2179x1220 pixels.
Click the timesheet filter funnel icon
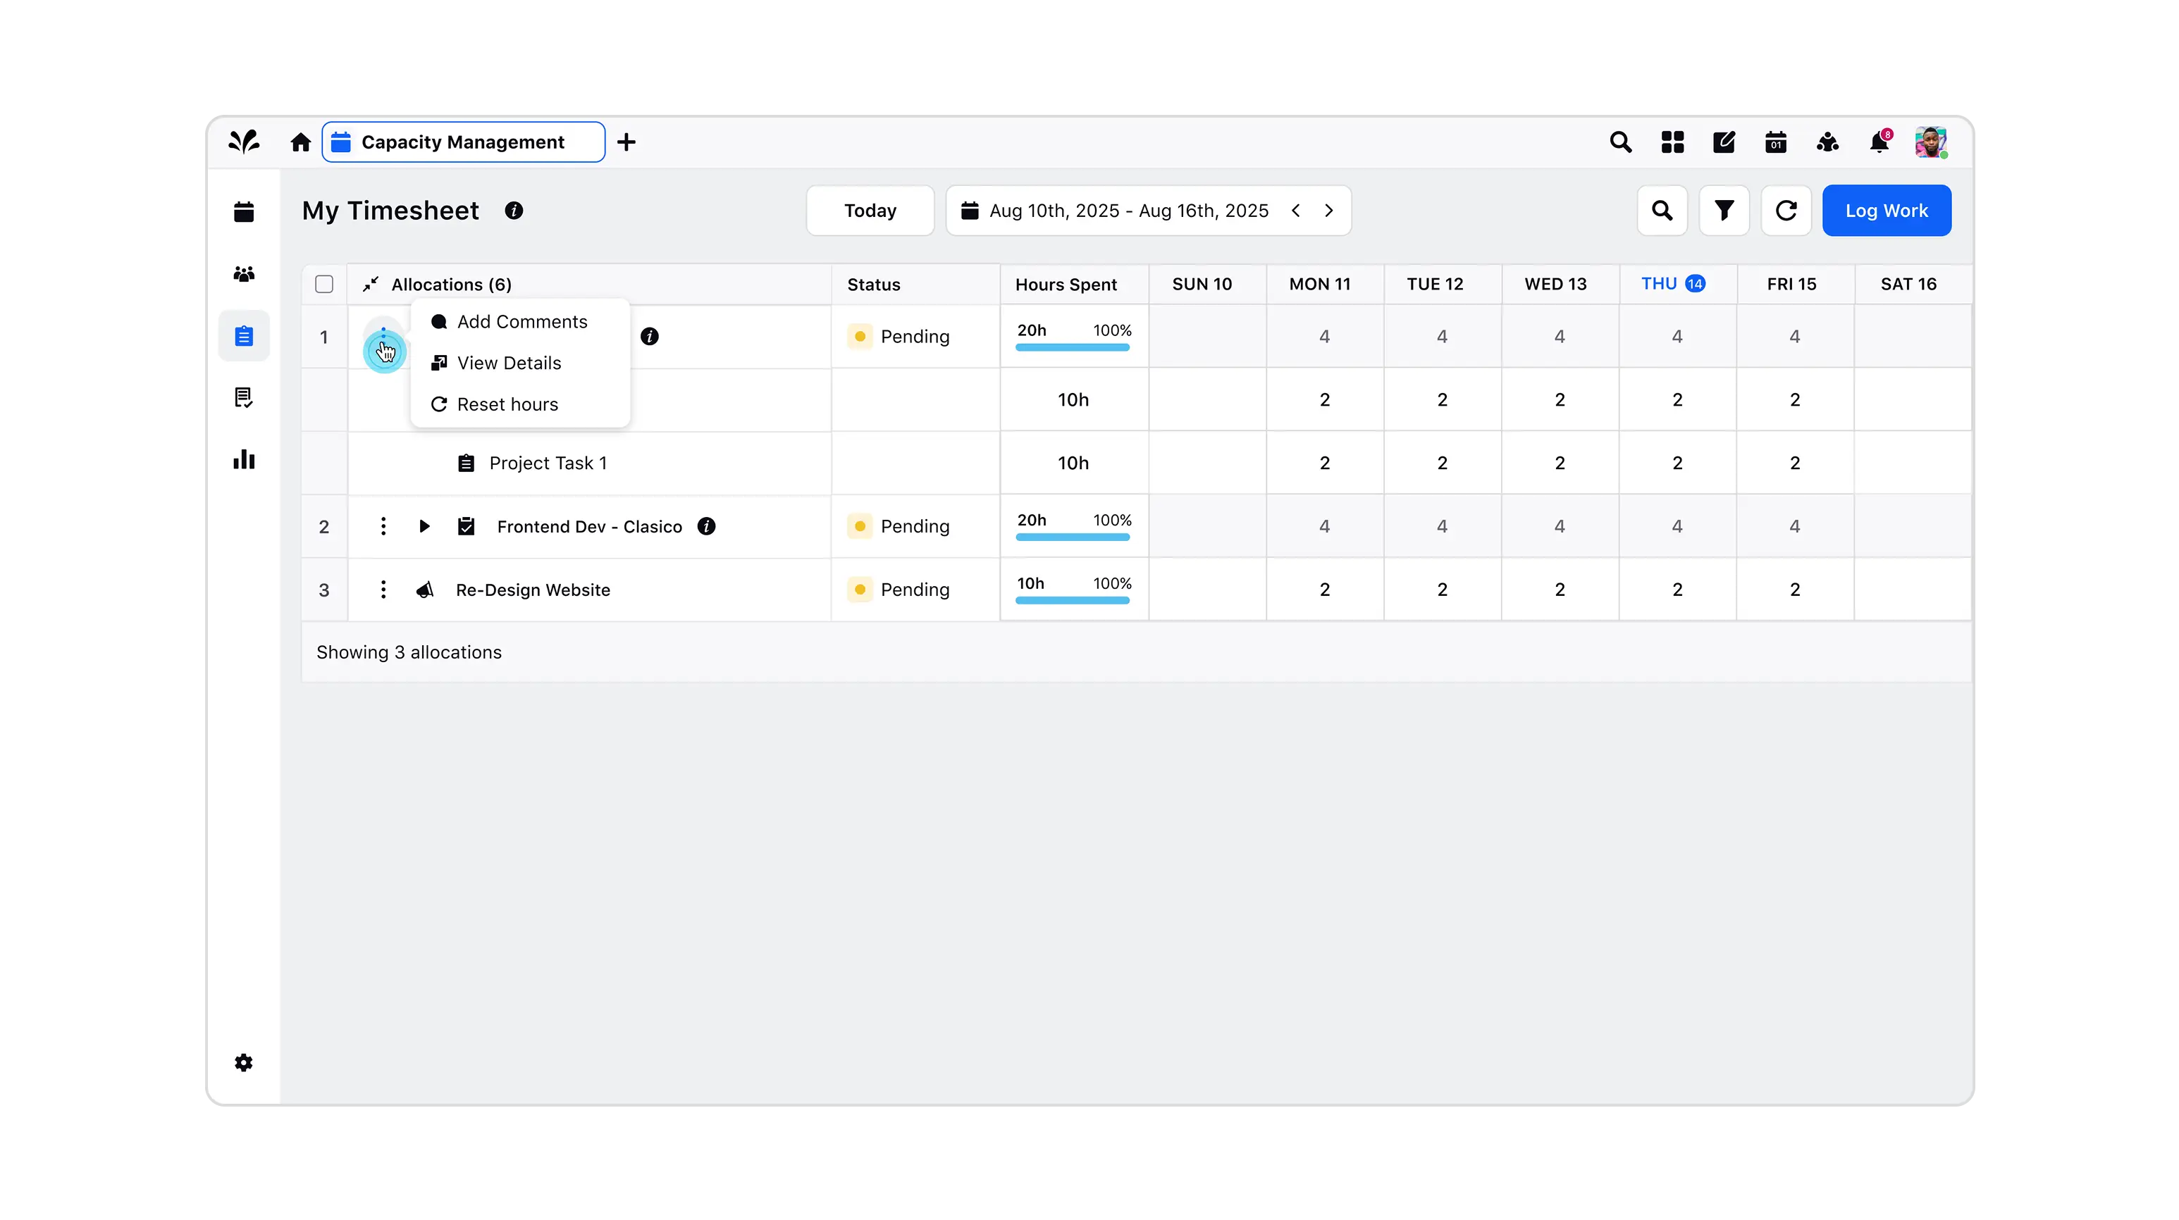coord(1724,211)
